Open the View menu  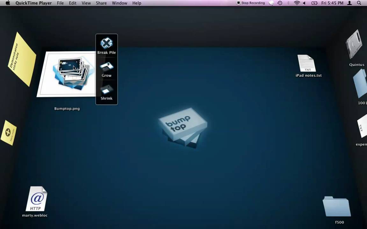click(86, 3)
